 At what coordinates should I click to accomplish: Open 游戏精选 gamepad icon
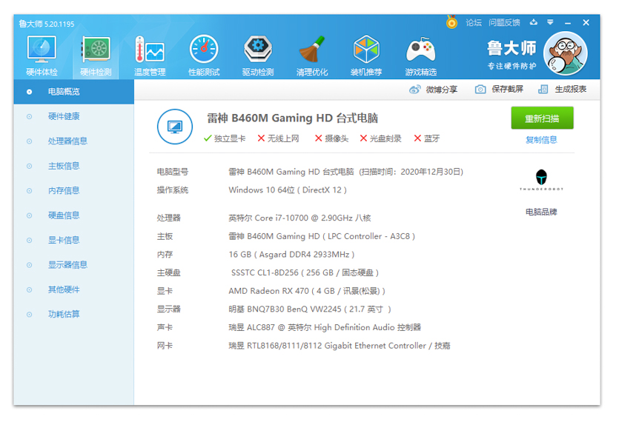click(x=420, y=56)
